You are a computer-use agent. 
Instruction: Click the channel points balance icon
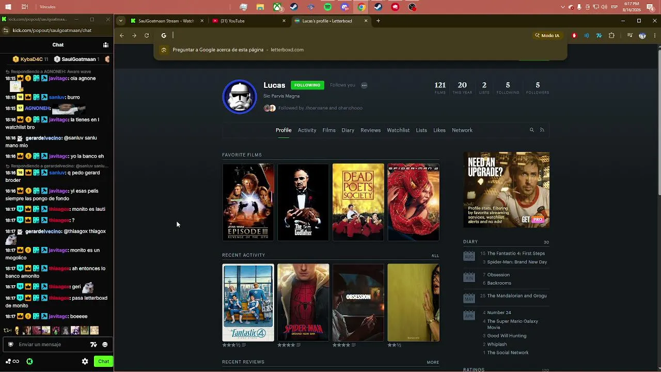(12, 362)
